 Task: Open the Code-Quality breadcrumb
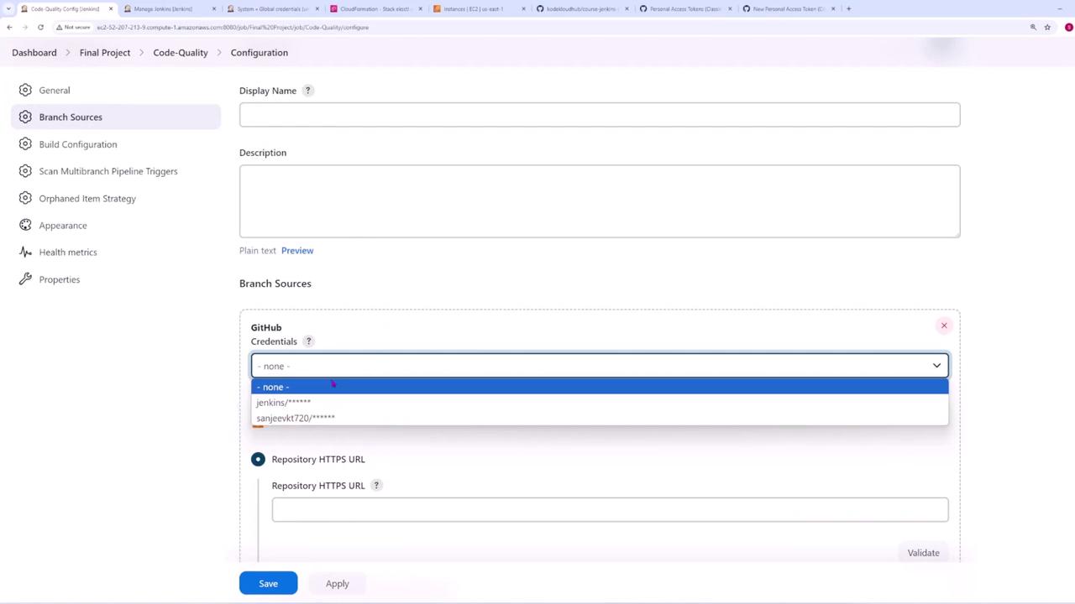(181, 52)
